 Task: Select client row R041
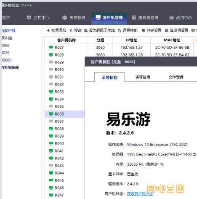point(65,151)
